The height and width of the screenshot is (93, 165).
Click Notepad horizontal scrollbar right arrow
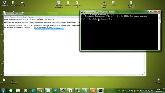click(143, 75)
